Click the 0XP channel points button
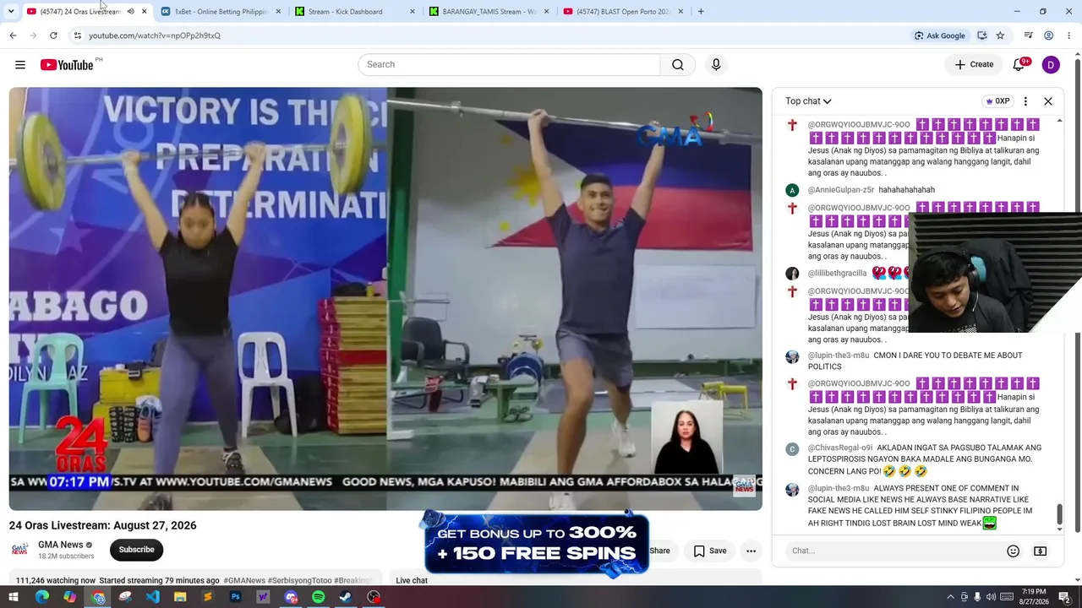This screenshot has height=608, width=1082. (x=997, y=101)
